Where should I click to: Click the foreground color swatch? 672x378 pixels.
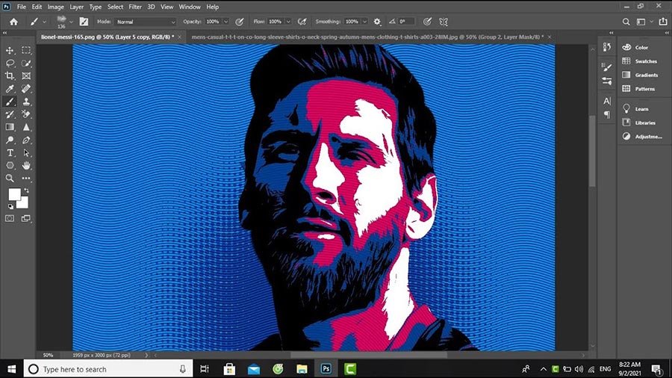(x=14, y=194)
